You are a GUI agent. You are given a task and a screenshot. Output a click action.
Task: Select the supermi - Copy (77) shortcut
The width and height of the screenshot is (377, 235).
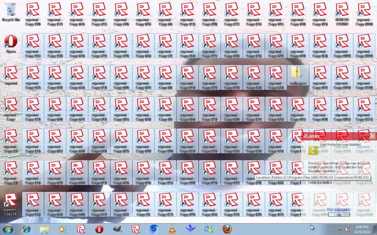[99, 204]
